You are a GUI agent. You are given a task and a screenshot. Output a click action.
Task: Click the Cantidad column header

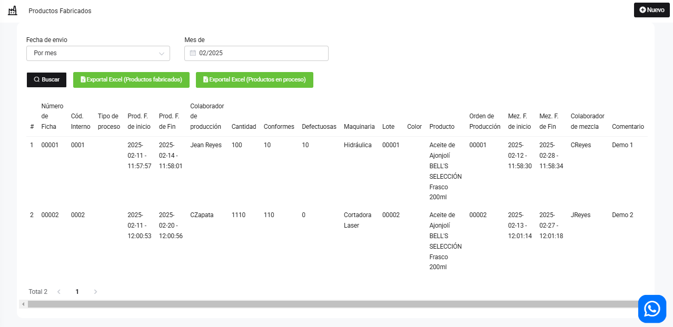[x=244, y=127]
